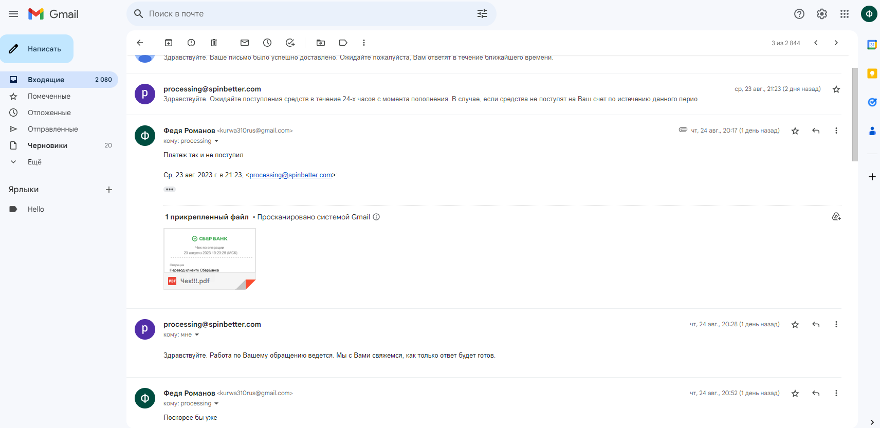Report this conversation as spam
Image resolution: width=880 pixels, height=428 pixels.
click(x=191, y=43)
